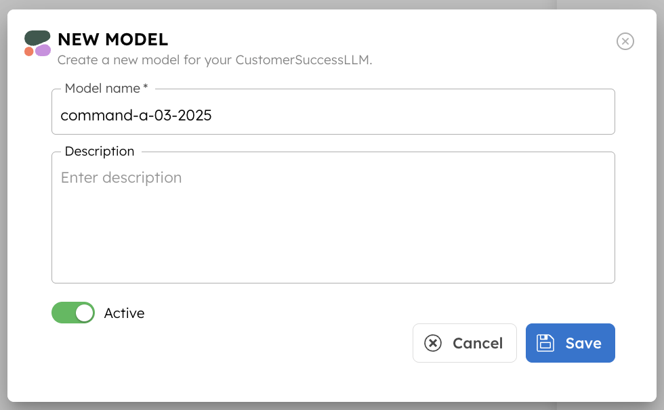Image resolution: width=664 pixels, height=410 pixels.
Task: Click the colorful app logo icon
Action: 37,43
